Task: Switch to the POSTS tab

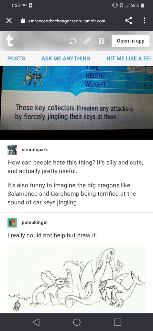Action: coord(16,59)
